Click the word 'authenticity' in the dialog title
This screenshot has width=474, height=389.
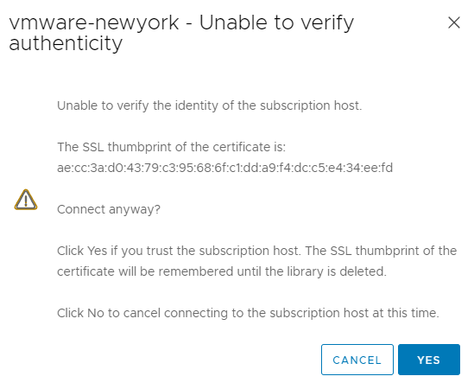click(66, 44)
